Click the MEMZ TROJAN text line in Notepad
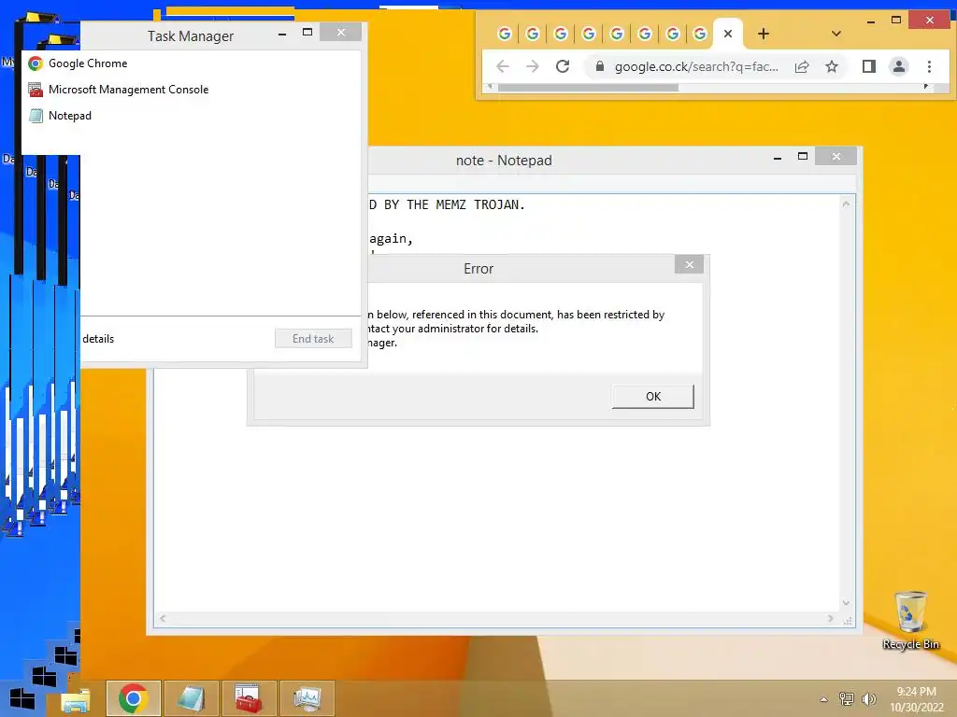957x717 pixels. click(447, 204)
